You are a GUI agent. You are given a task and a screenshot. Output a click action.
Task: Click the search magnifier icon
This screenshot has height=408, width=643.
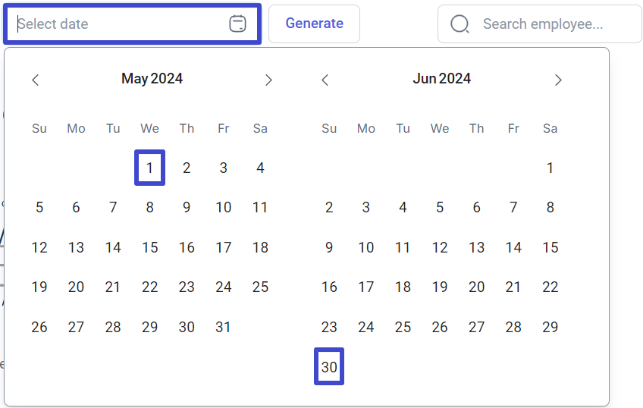(460, 24)
